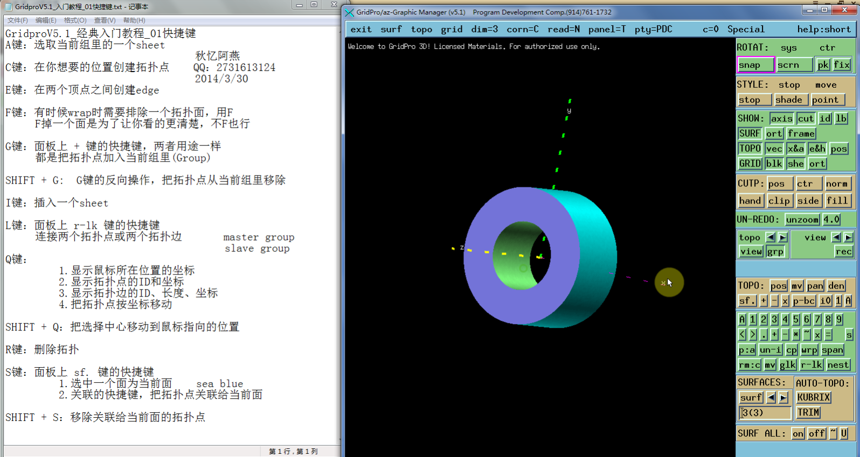Expand the 格式(O) menu in Notepad

pos(75,20)
